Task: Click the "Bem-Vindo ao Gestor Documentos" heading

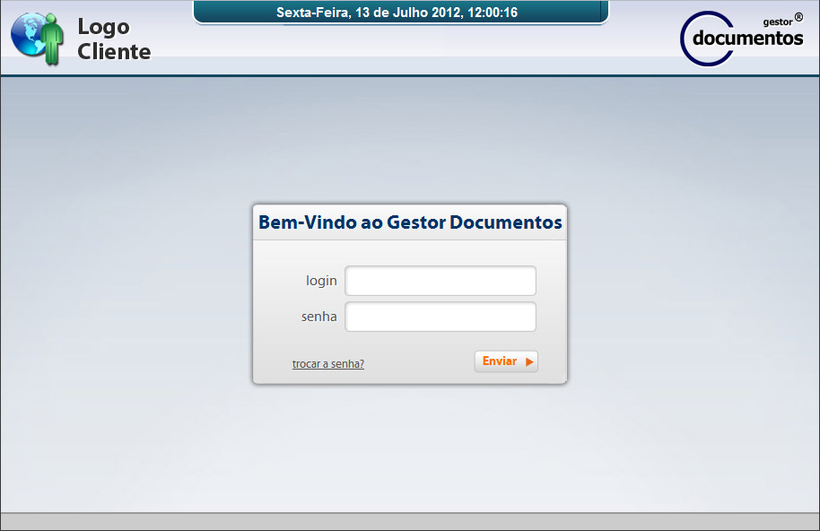Action: coord(410,222)
